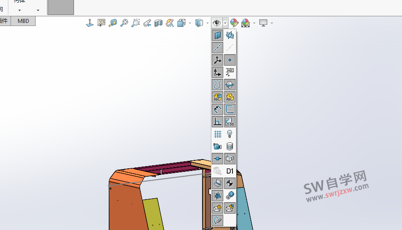Open Edit Appearance color ball icon
This screenshot has width=402, height=230.
[x=234, y=23]
